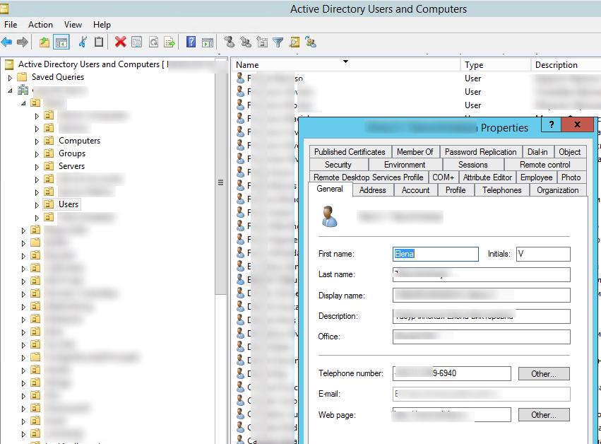
Task: Click the Back arrow in toolbar
Action: coord(7,42)
